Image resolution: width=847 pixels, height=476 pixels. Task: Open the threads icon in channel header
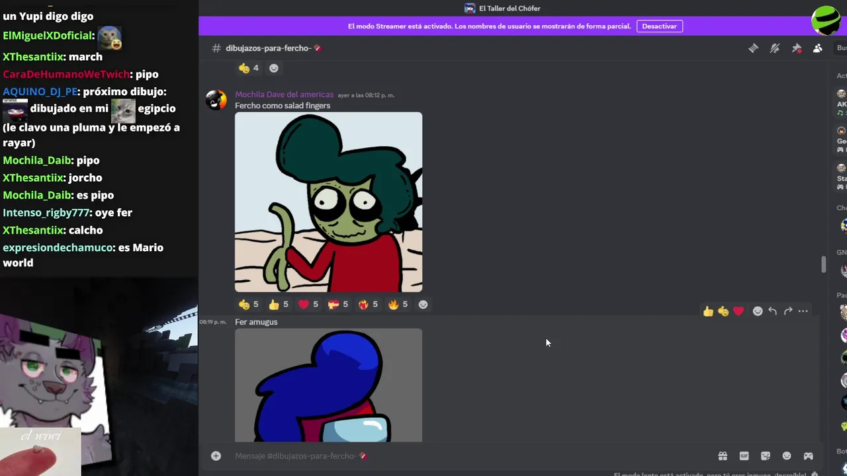click(x=753, y=48)
